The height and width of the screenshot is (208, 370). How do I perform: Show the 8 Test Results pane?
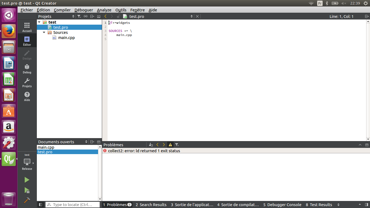(x=319, y=205)
